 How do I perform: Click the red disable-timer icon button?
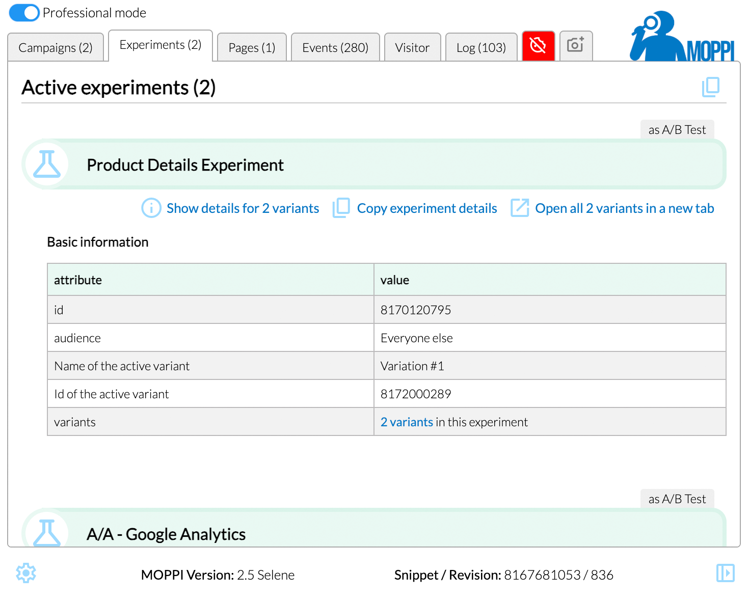tap(538, 46)
